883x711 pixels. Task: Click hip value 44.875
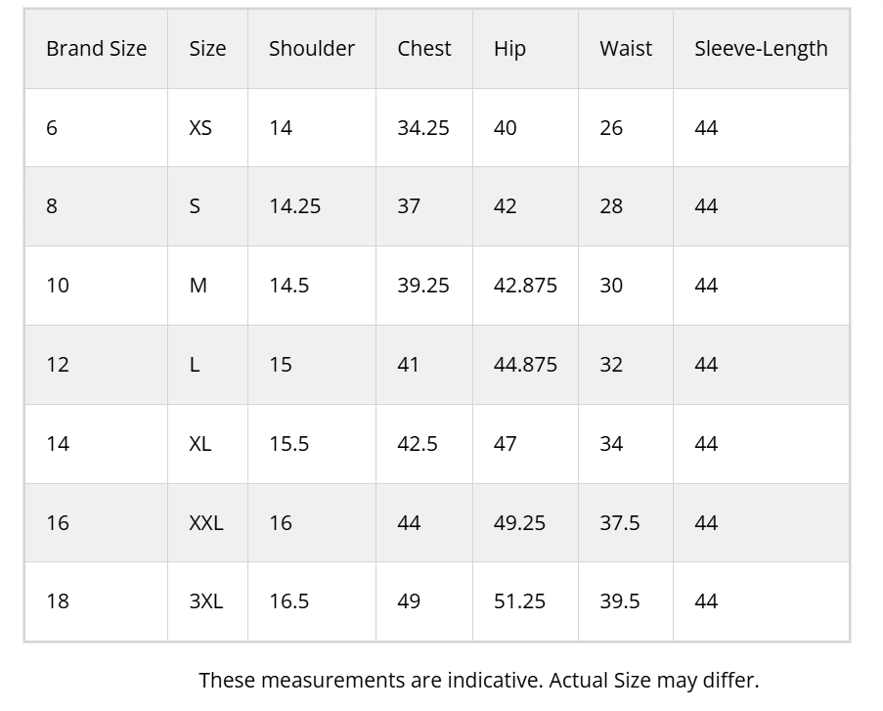pos(525,365)
